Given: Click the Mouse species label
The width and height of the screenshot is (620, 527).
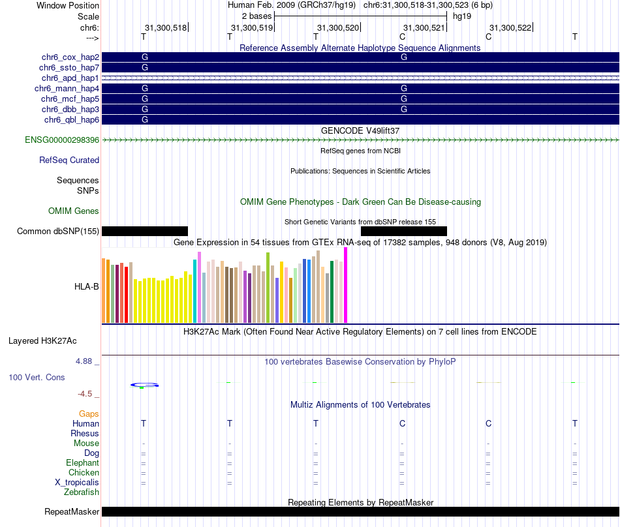Looking at the screenshot, I should pyautogui.click(x=86, y=444).
